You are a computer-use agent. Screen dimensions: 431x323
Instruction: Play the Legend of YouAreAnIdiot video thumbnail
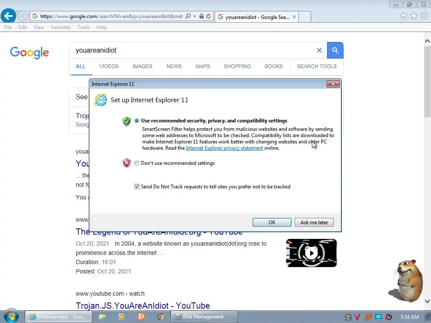(x=311, y=253)
